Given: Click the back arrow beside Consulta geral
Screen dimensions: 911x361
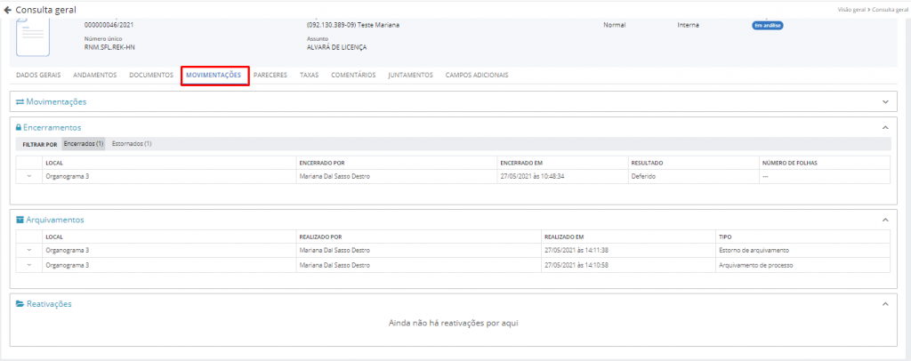Looking at the screenshot, I should 8,9.
